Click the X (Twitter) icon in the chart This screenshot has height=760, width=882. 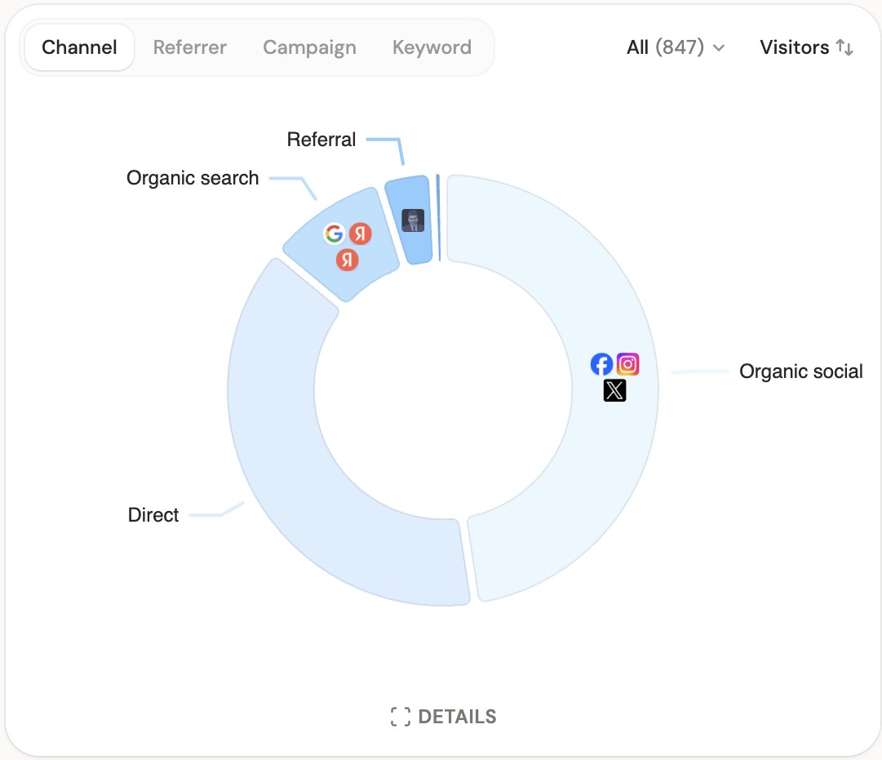pos(615,390)
